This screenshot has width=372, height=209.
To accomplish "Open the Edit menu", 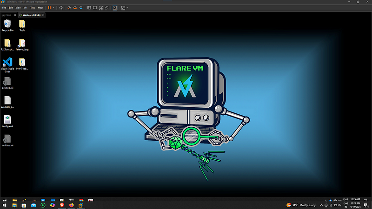I will click(11, 8).
